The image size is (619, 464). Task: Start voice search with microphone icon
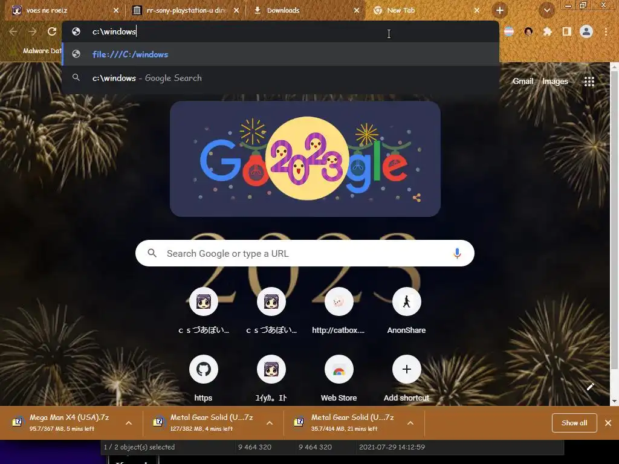point(457,253)
